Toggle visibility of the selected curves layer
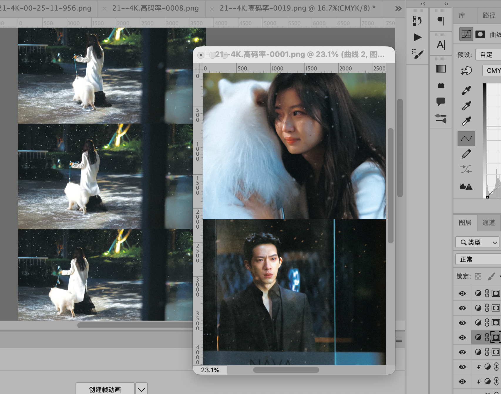The width and height of the screenshot is (501, 394). 462,337
